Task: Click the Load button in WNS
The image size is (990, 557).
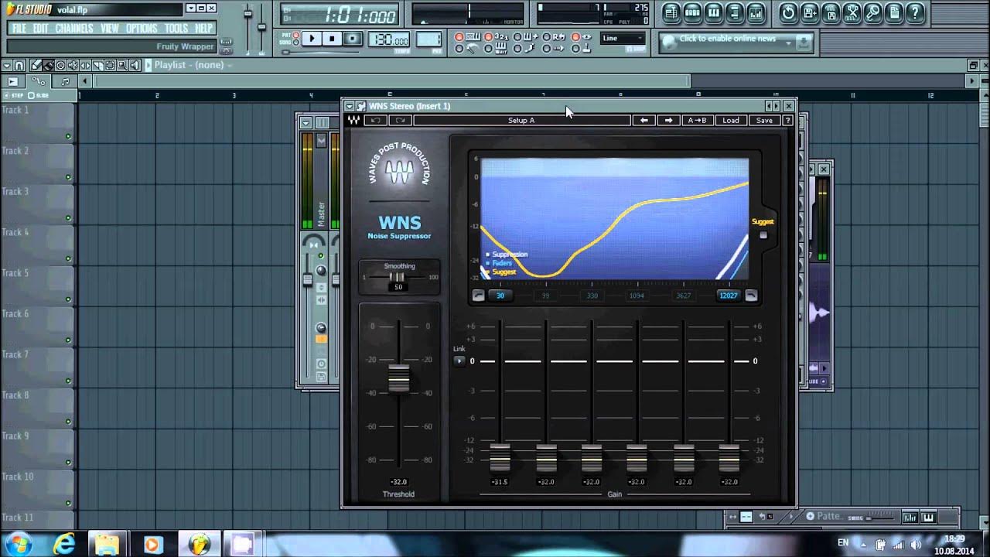Action: click(731, 120)
